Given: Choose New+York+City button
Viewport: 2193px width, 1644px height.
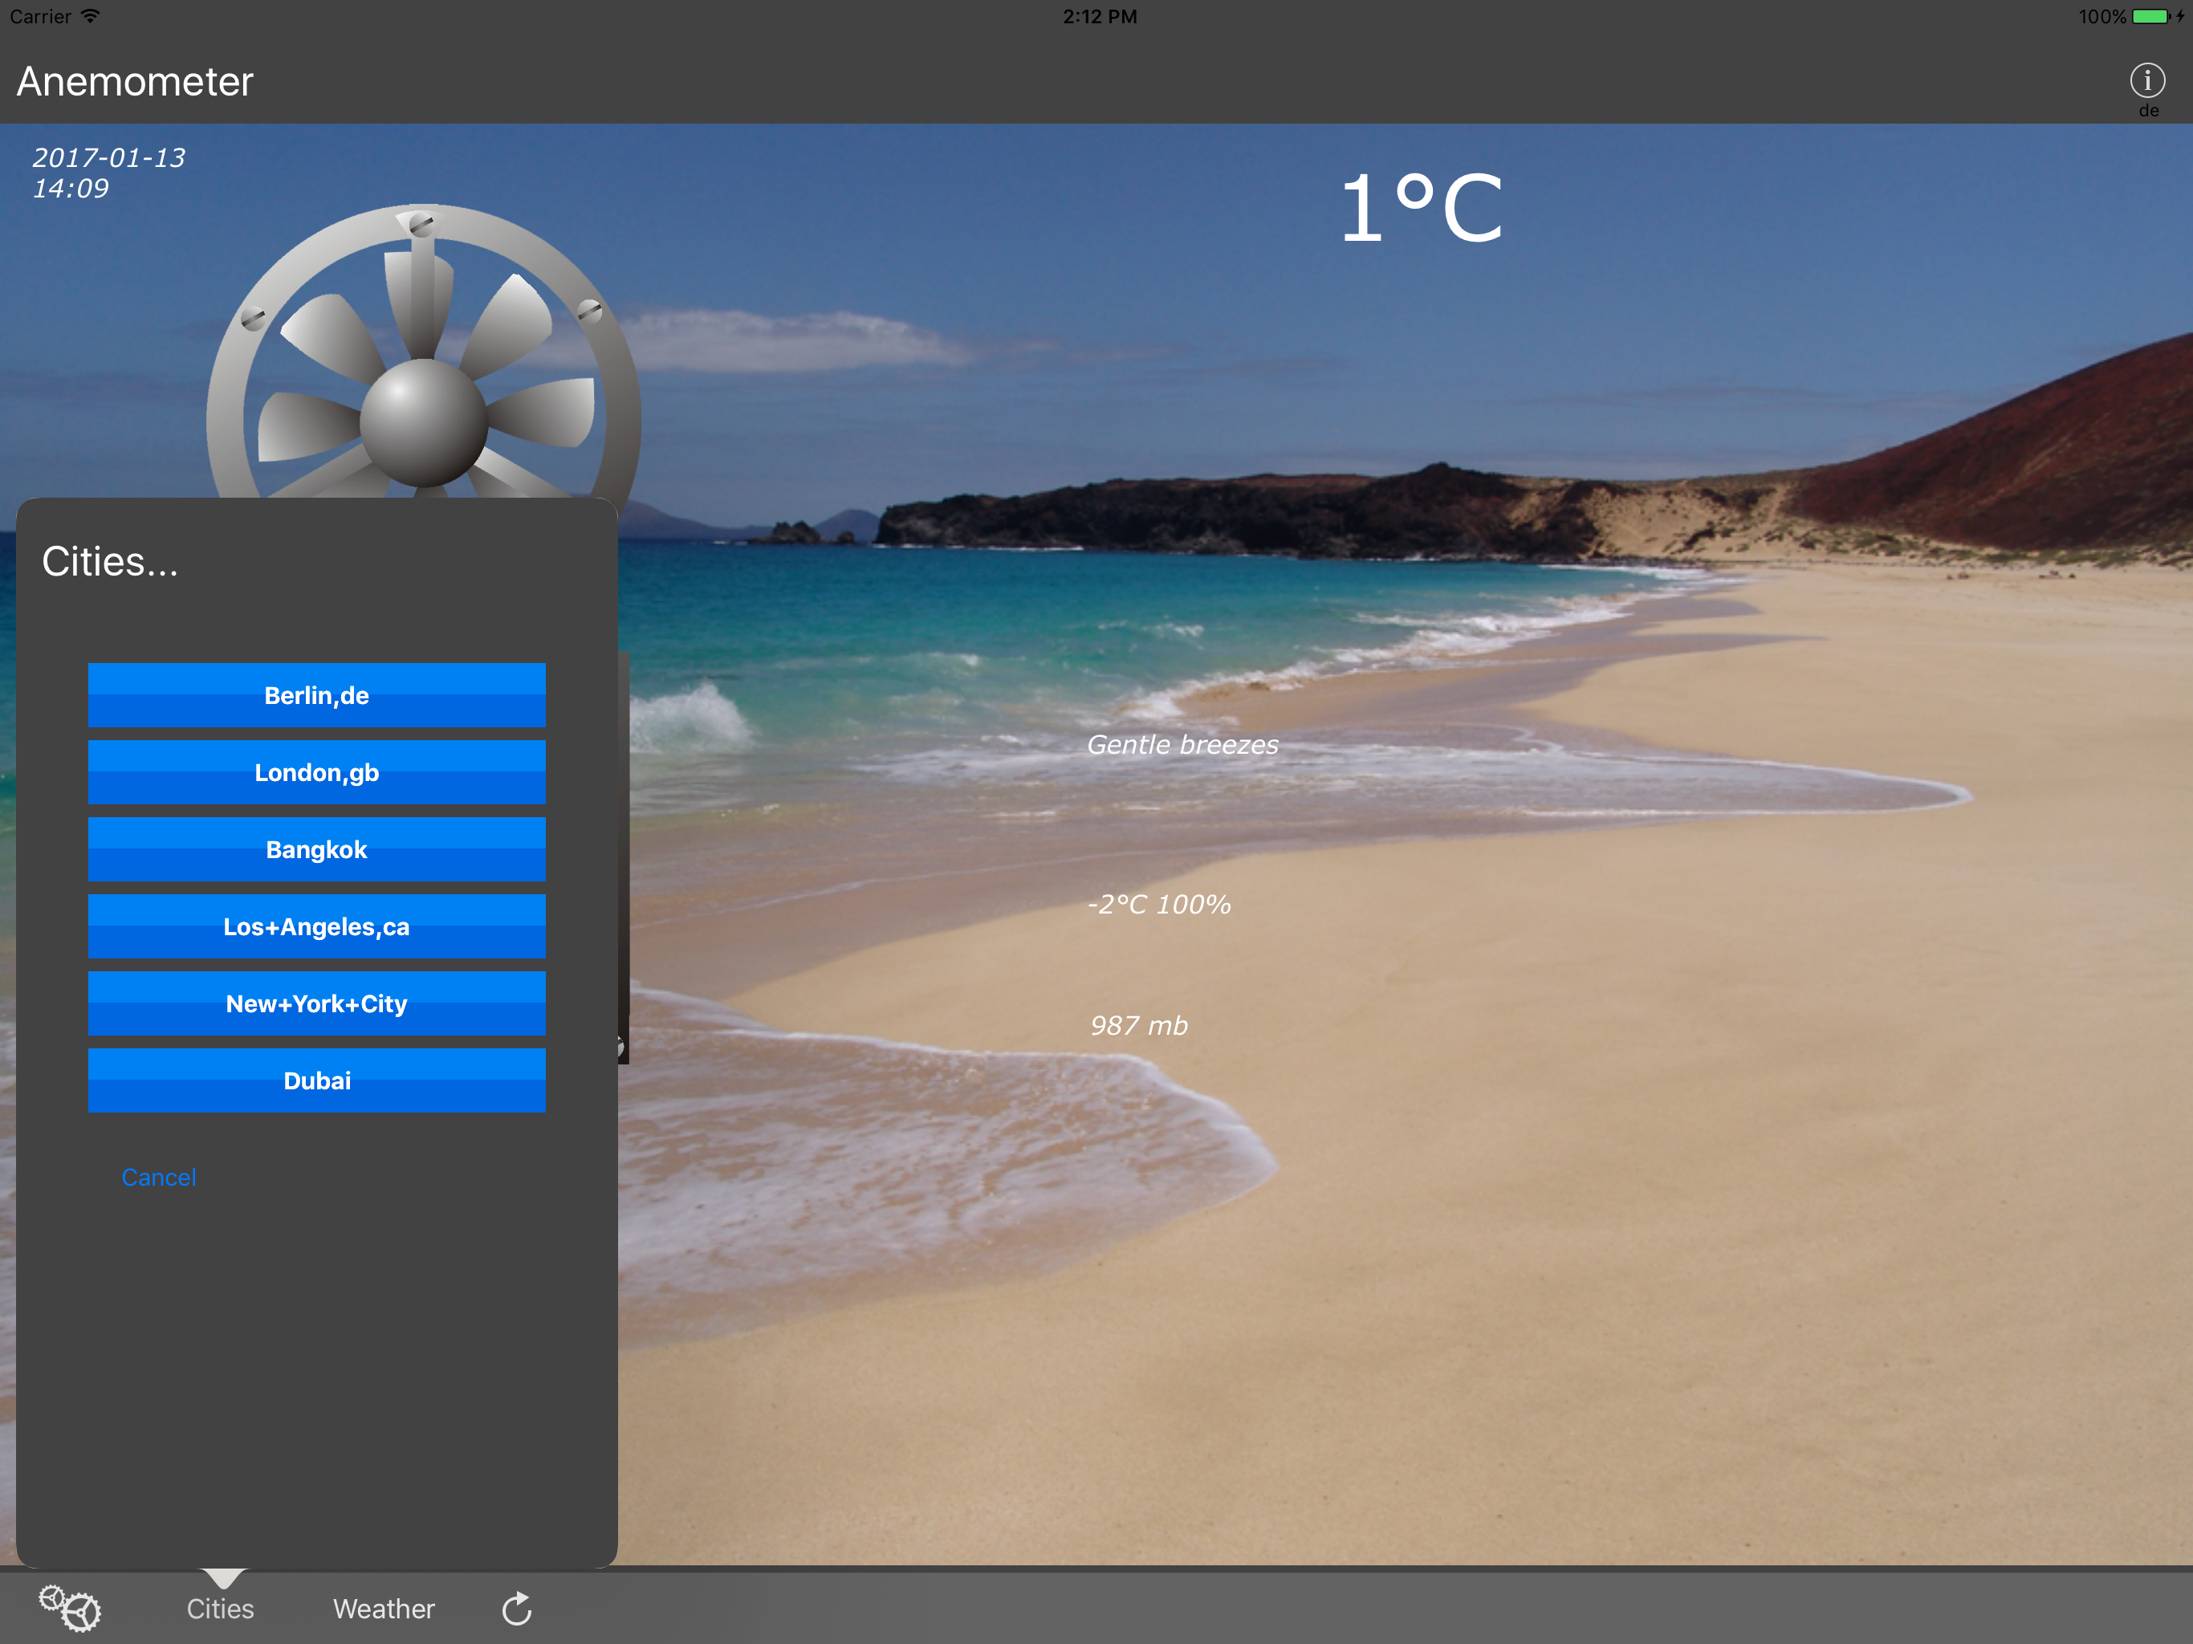Looking at the screenshot, I should tap(316, 1003).
